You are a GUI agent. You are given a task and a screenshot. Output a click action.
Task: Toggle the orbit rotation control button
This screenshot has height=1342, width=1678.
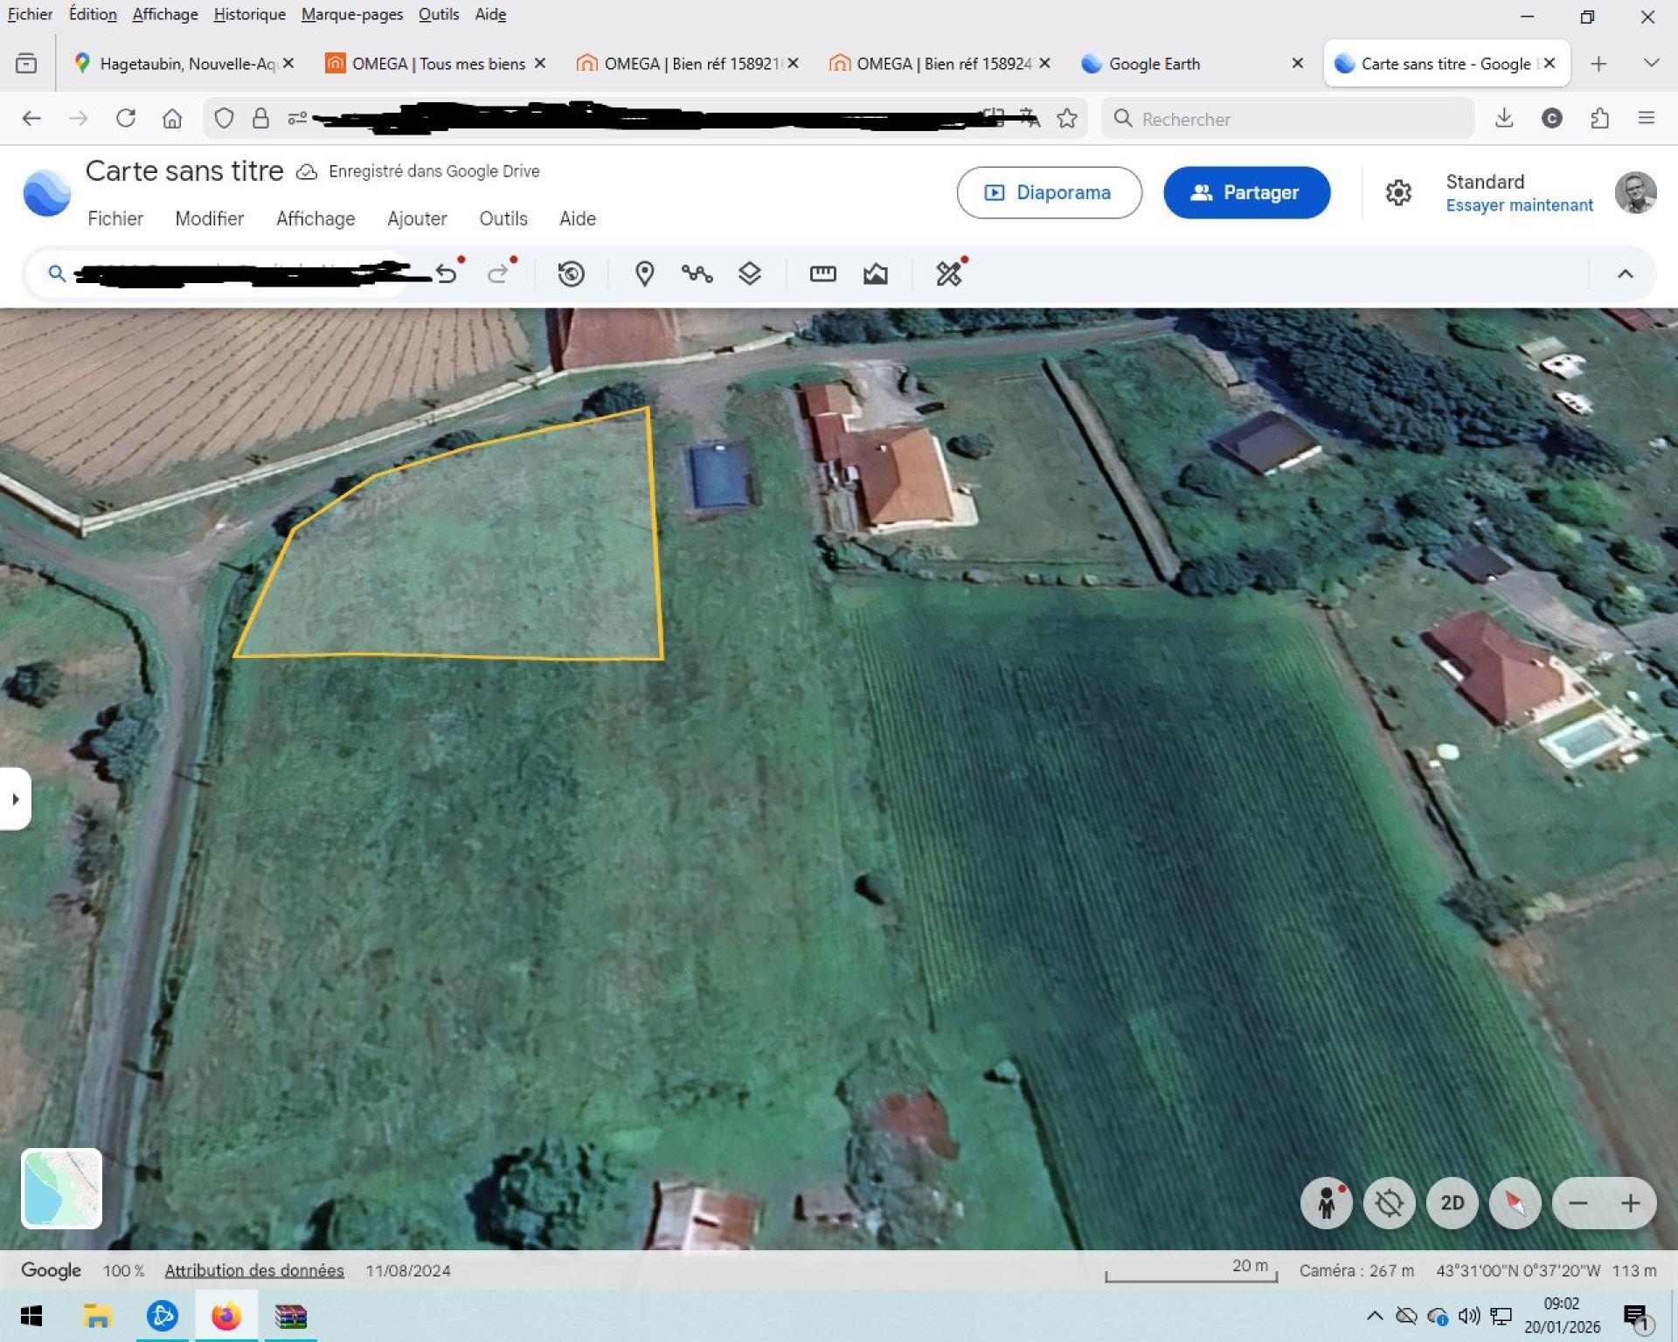[x=1389, y=1203]
